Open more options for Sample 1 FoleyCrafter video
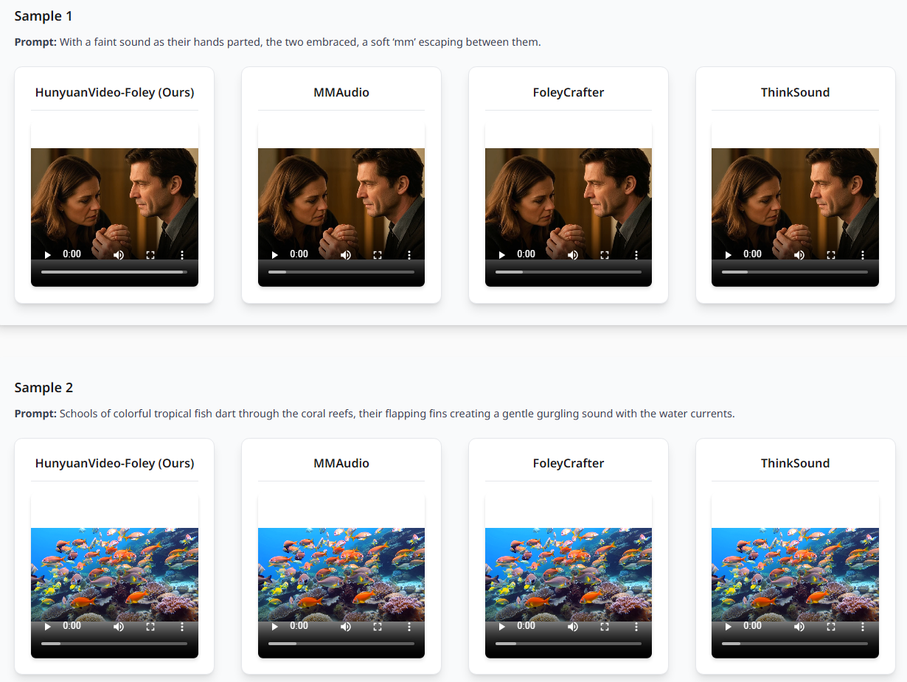The image size is (907, 682). tap(636, 254)
